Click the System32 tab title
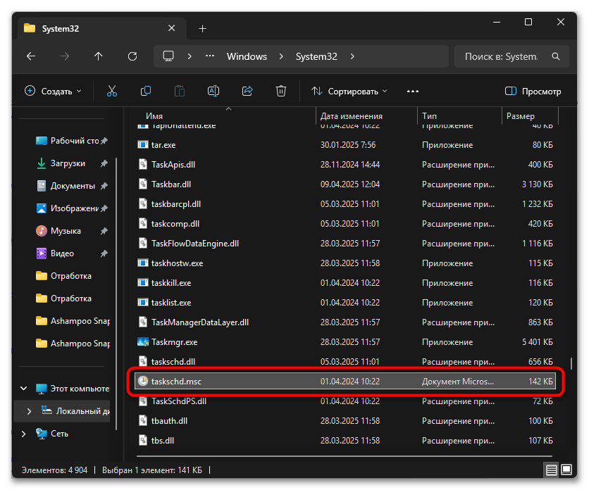 61,29
